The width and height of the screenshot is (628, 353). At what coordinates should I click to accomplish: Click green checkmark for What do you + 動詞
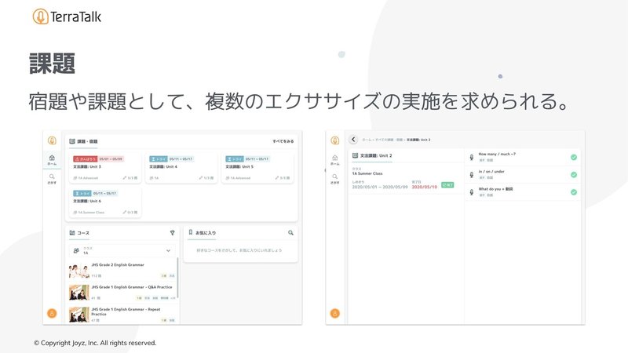[574, 192]
